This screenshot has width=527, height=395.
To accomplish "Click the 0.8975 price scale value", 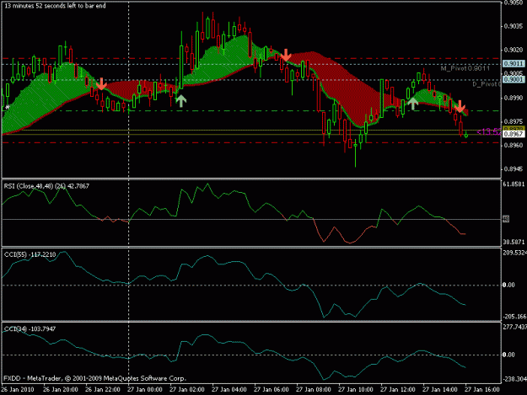I will click(x=514, y=121).
